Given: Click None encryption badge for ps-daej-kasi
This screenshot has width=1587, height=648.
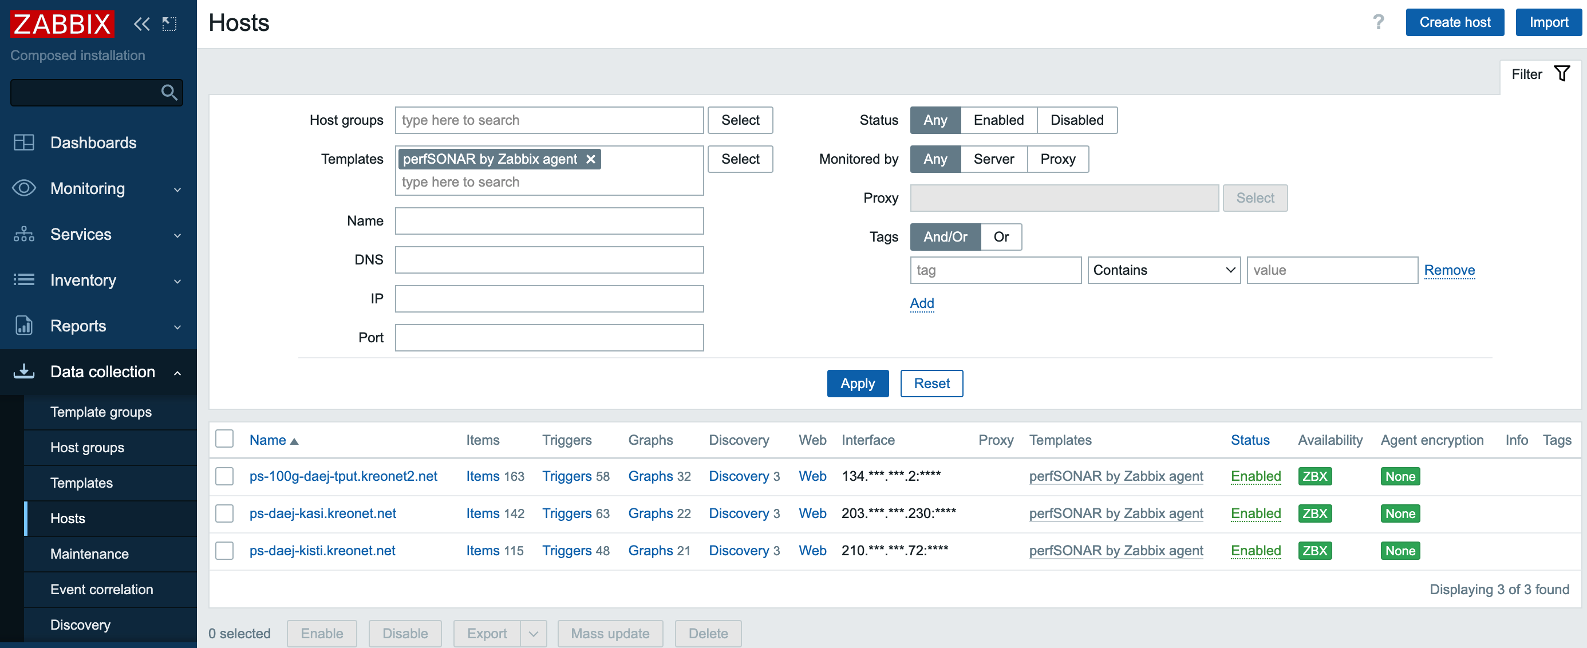Looking at the screenshot, I should 1400,513.
